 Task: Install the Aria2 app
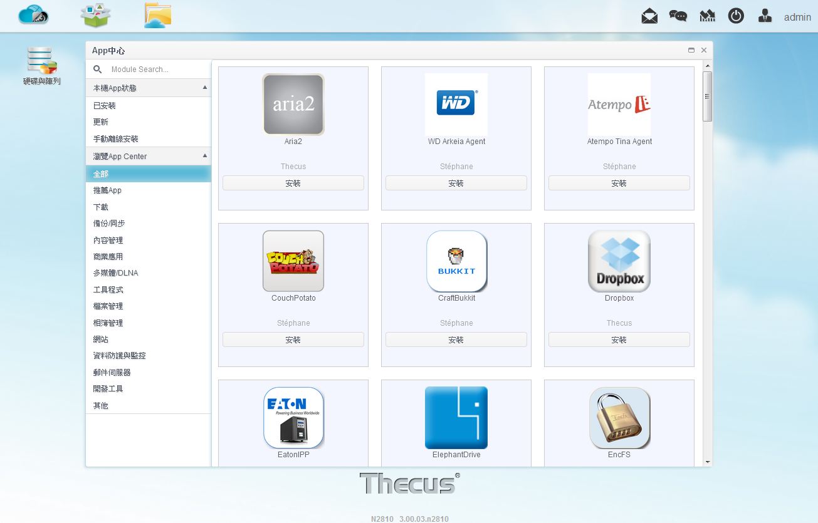point(293,183)
